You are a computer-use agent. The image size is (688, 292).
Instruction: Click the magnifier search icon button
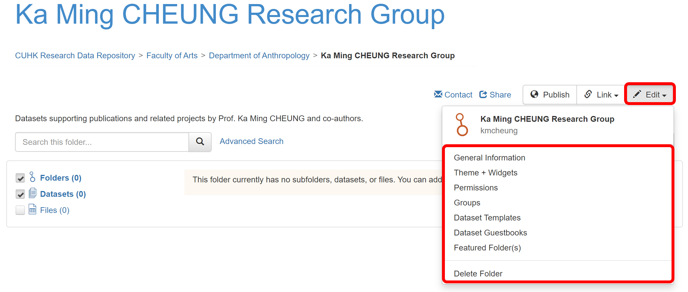point(200,142)
